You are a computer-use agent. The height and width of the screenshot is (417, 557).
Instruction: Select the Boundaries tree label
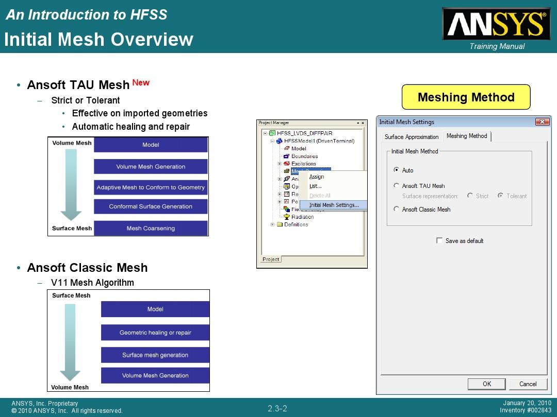304,156
